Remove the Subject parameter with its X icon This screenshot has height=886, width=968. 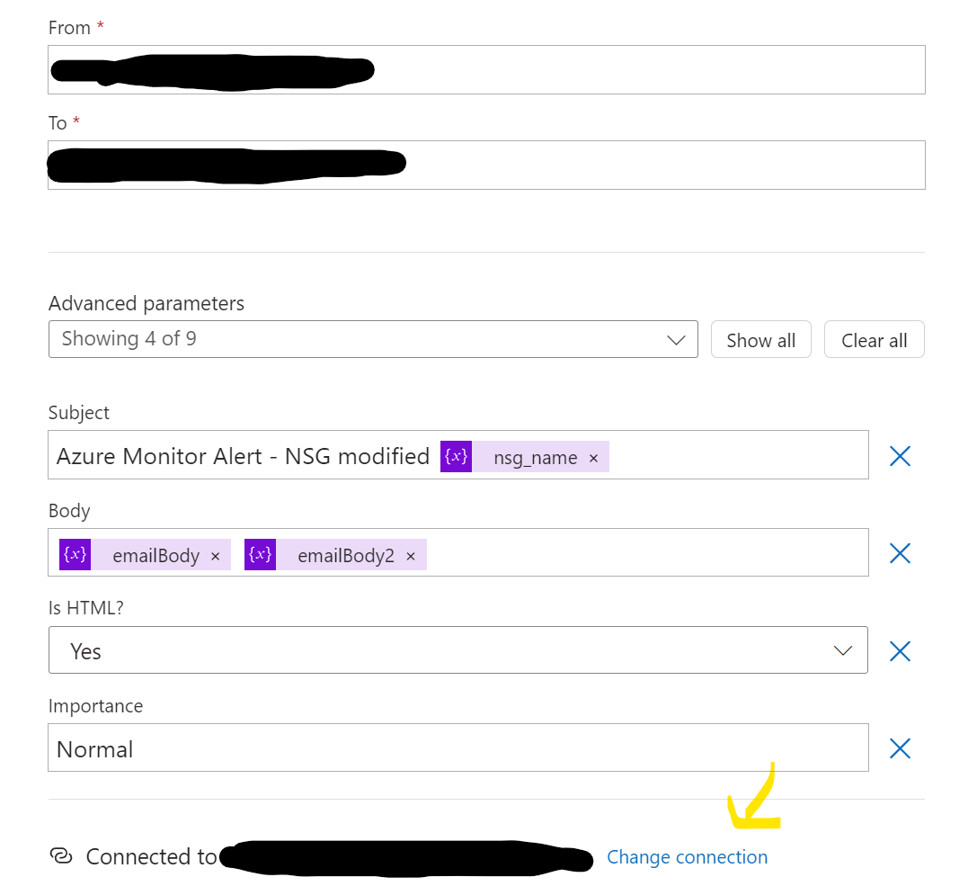click(900, 456)
